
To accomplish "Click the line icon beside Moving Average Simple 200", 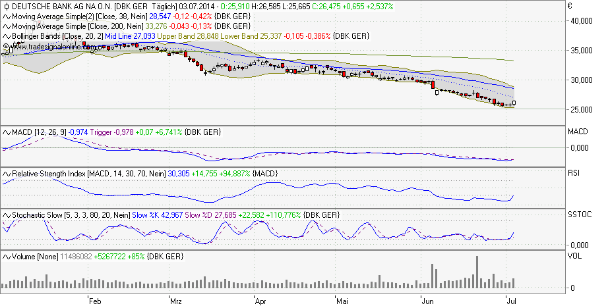I will (7, 26).
